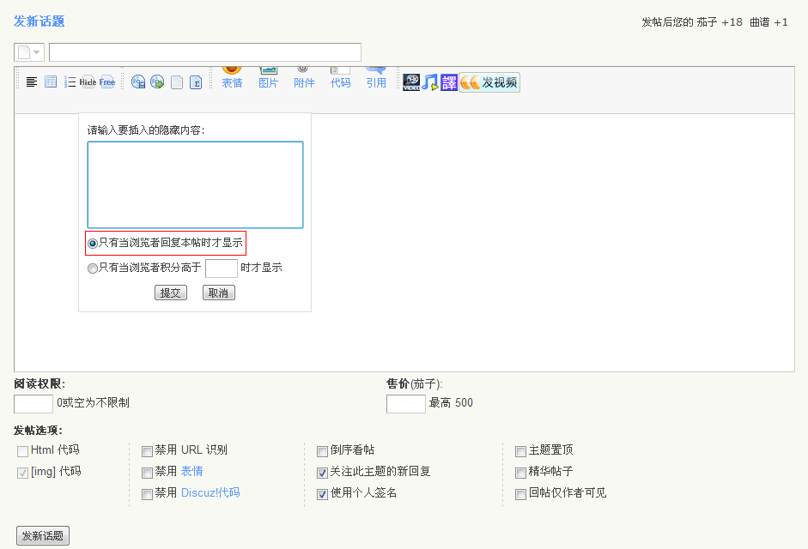Image resolution: width=808 pixels, height=549 pixels.
Task: Select 只有当浏览者回复本帖时才显示 radio option
Action: click(x=92, y=244)
